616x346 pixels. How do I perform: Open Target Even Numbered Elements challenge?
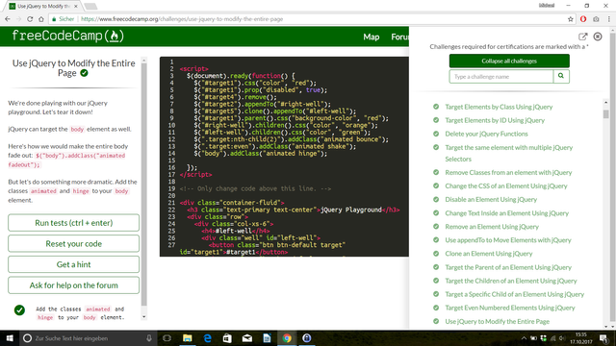click(x=510, y=308)
